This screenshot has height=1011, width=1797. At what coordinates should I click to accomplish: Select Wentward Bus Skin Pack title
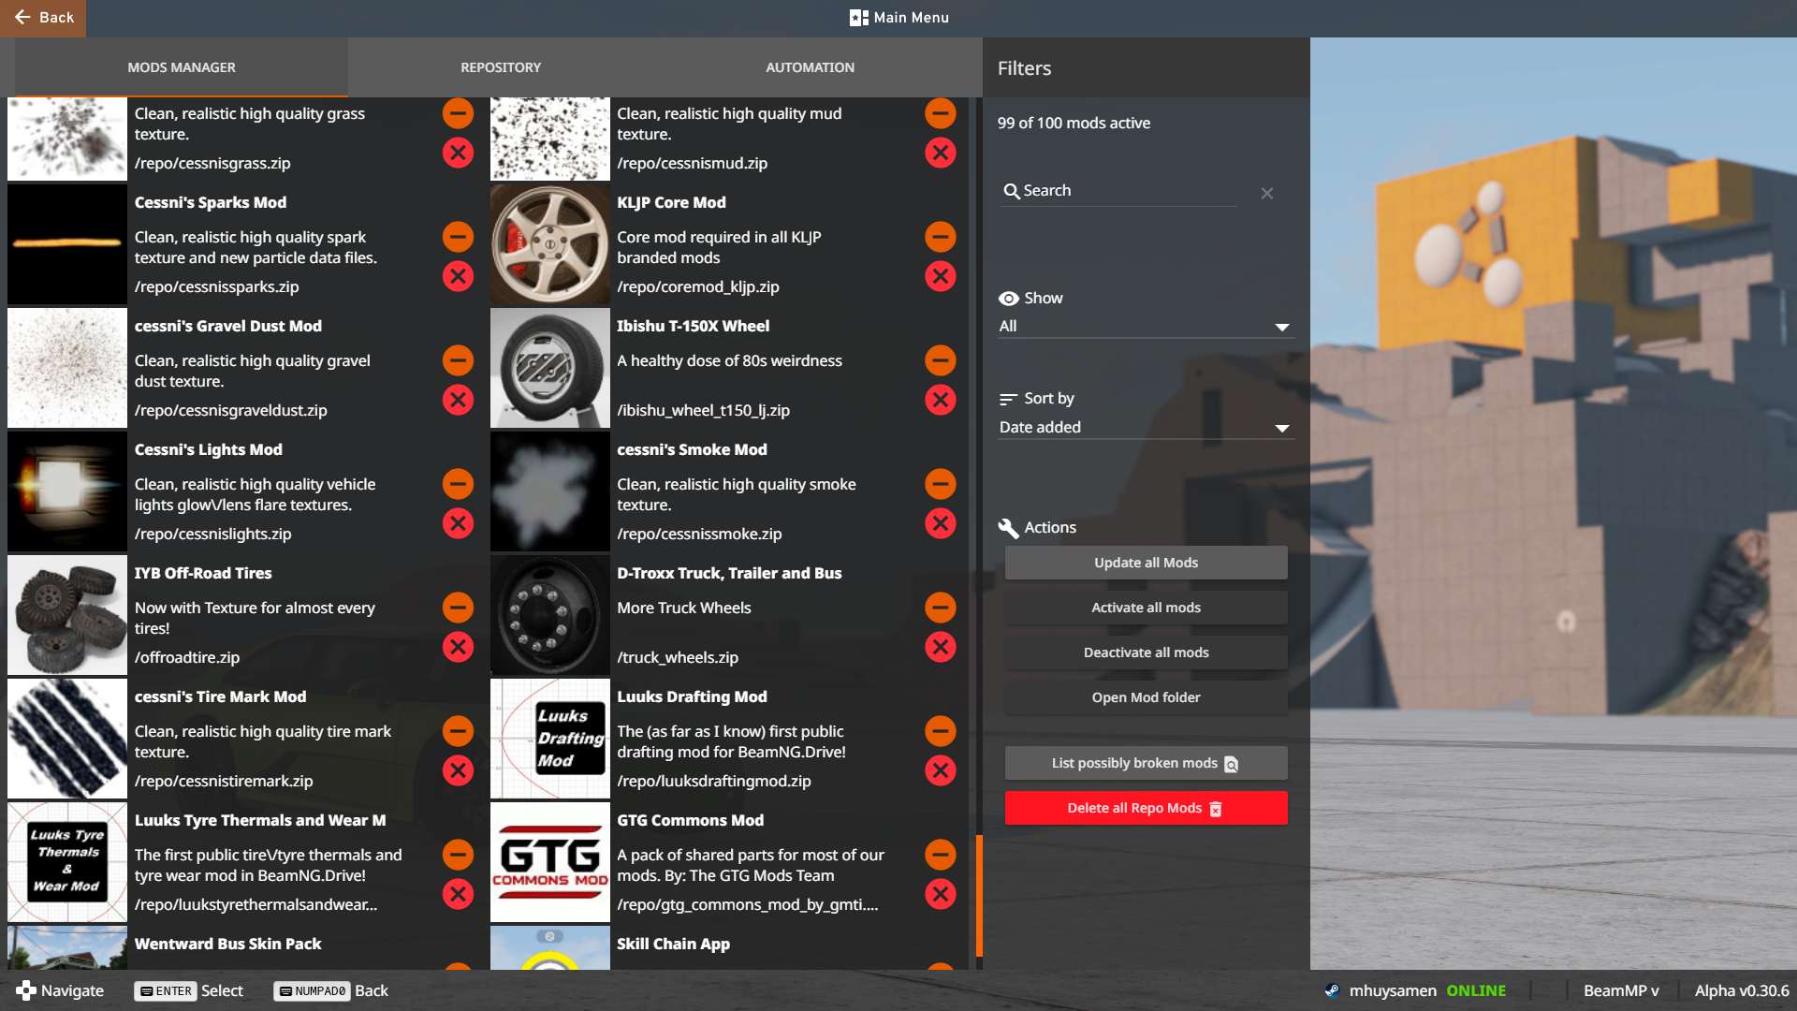(227, 944)
